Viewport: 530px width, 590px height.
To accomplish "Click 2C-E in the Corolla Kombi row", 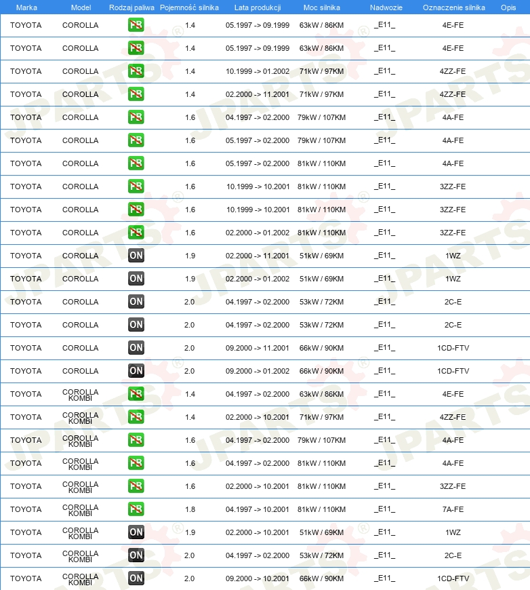I will 453,555.
